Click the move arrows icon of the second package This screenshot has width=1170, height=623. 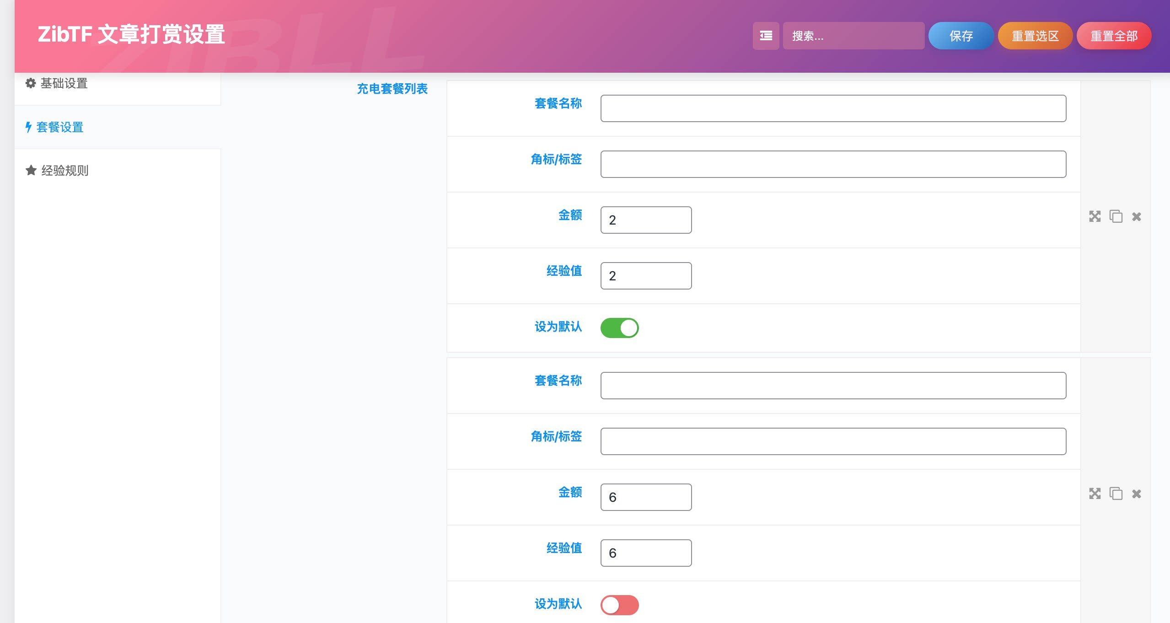(x=1095, y=494)
